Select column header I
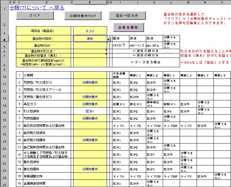This screenshot has width=231, height=187. click(121, 3)
